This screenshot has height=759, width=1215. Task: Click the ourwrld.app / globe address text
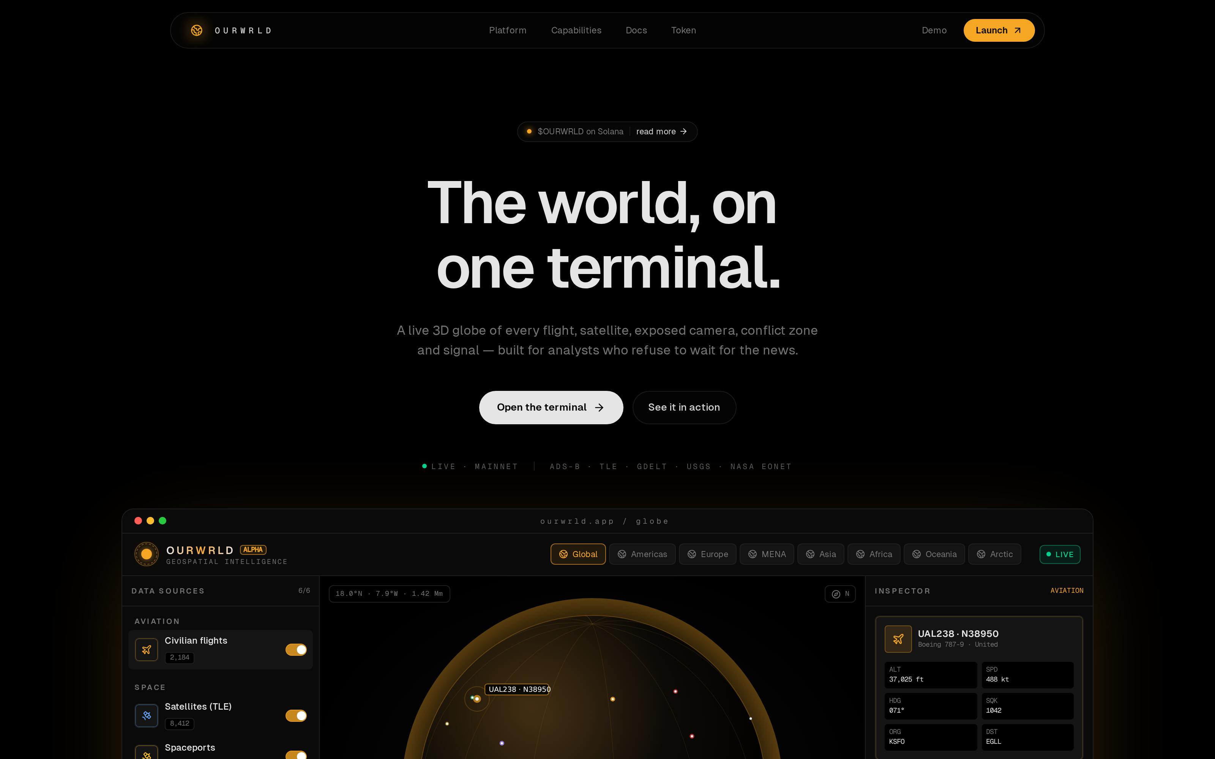click(604, 521)
